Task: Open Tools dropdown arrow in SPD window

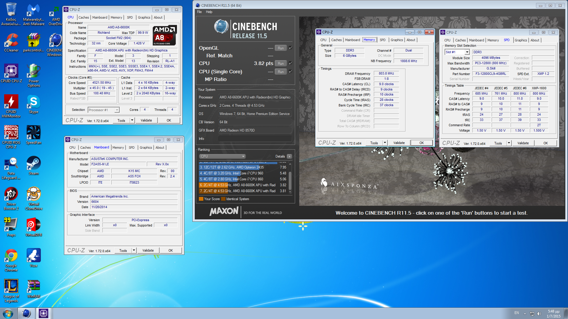Action: [x=509, y=143]
